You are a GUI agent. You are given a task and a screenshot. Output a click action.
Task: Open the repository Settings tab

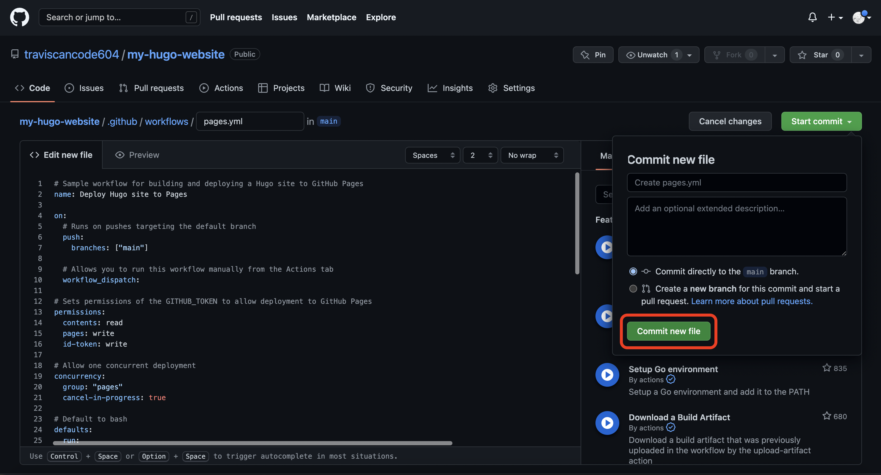point(512,88)
